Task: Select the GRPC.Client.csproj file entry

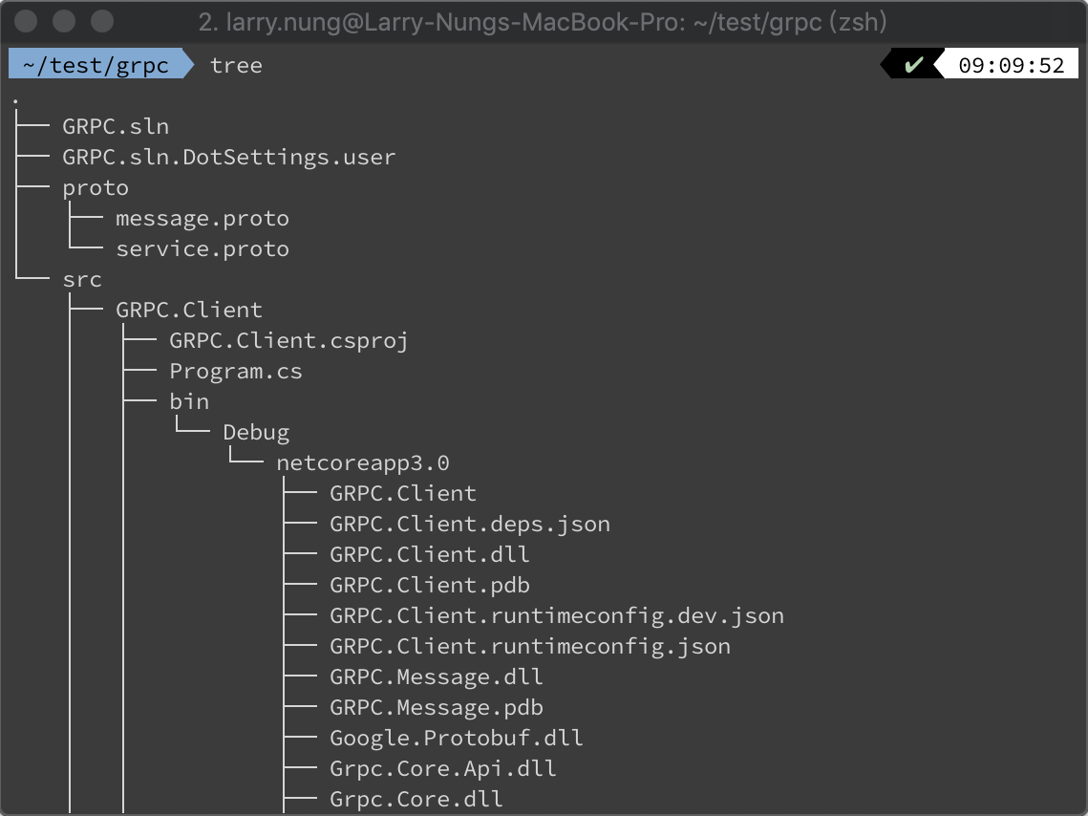Action: coord(288,341)
